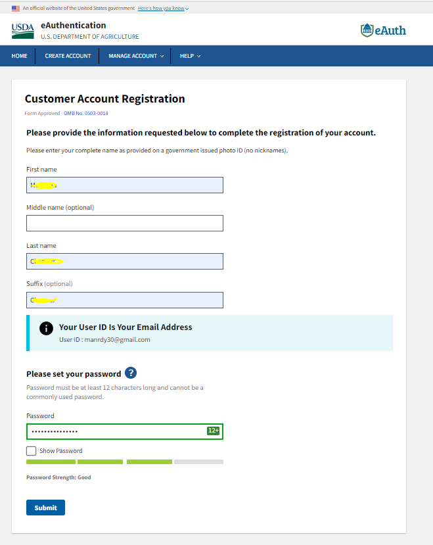The image size is (433, 545).
Task: Click the 12+ password length badge
Action: tap(214, 431)
